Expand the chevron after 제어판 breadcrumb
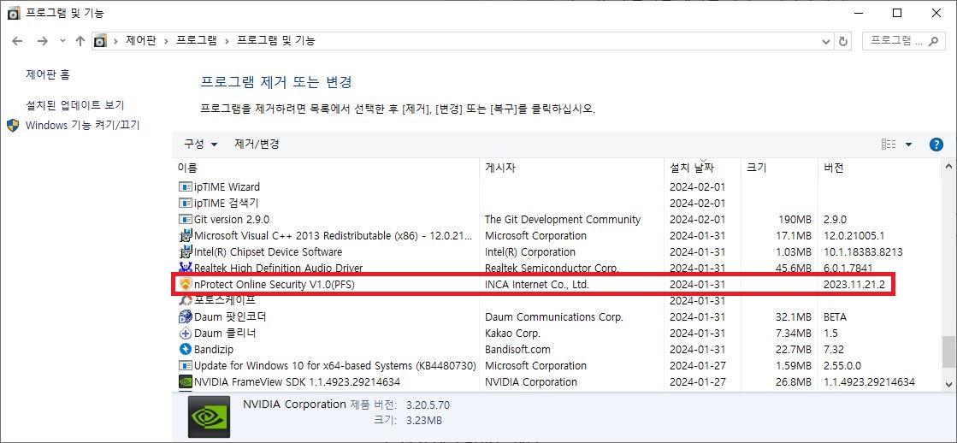957x443 pixels. point(167,42)
